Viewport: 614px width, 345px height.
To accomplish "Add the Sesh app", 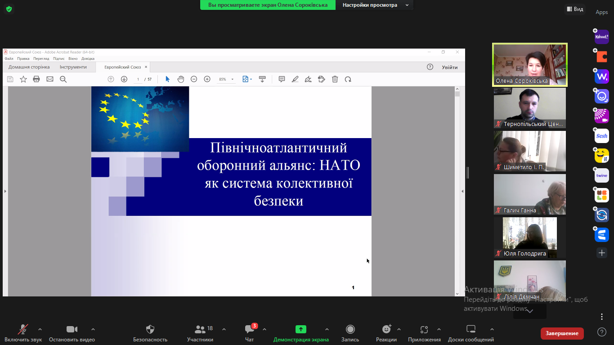I will tap(601, 136).
